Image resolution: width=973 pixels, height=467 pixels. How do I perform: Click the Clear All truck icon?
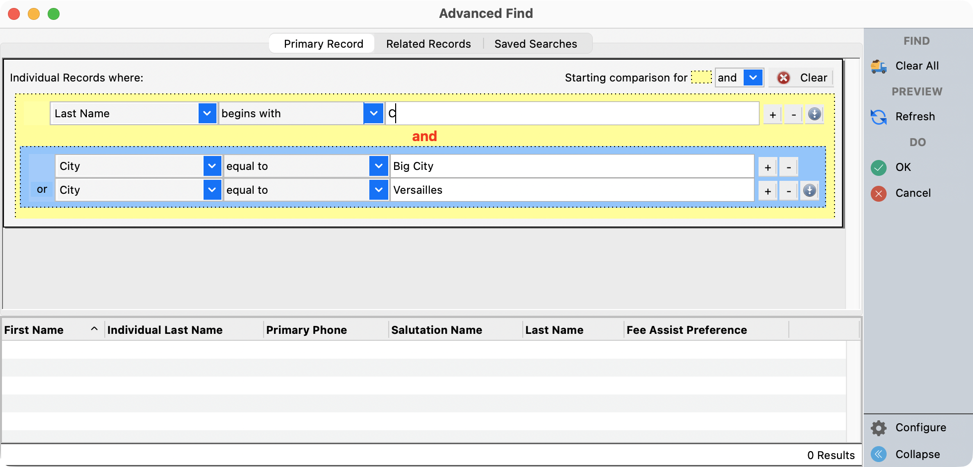click(x=879, y=66)
